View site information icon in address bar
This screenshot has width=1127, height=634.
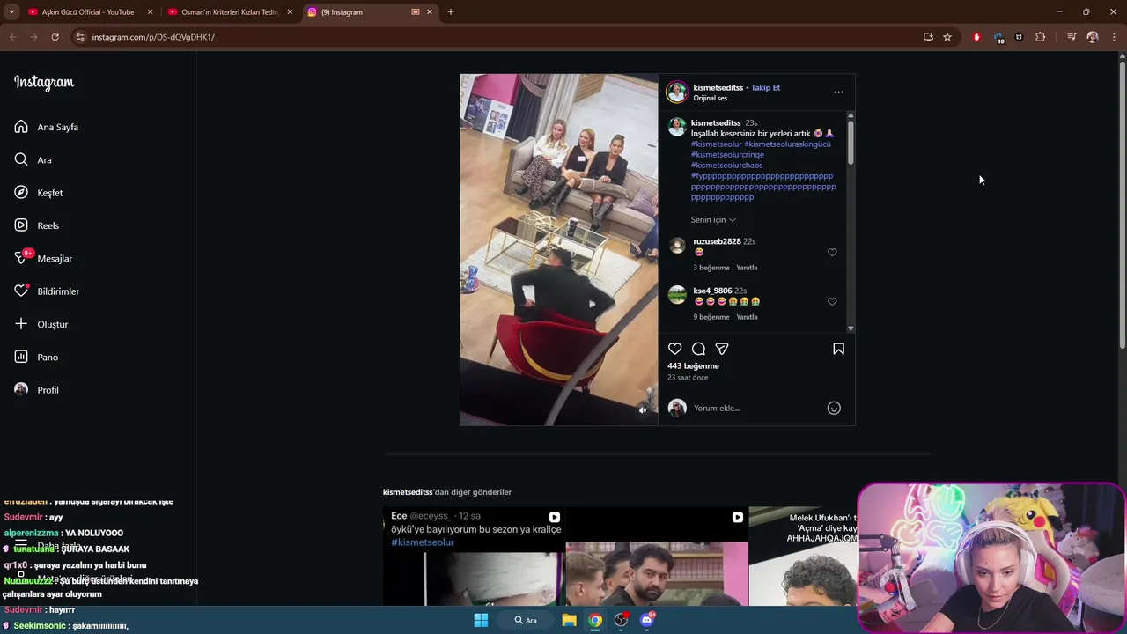[80, 37]
